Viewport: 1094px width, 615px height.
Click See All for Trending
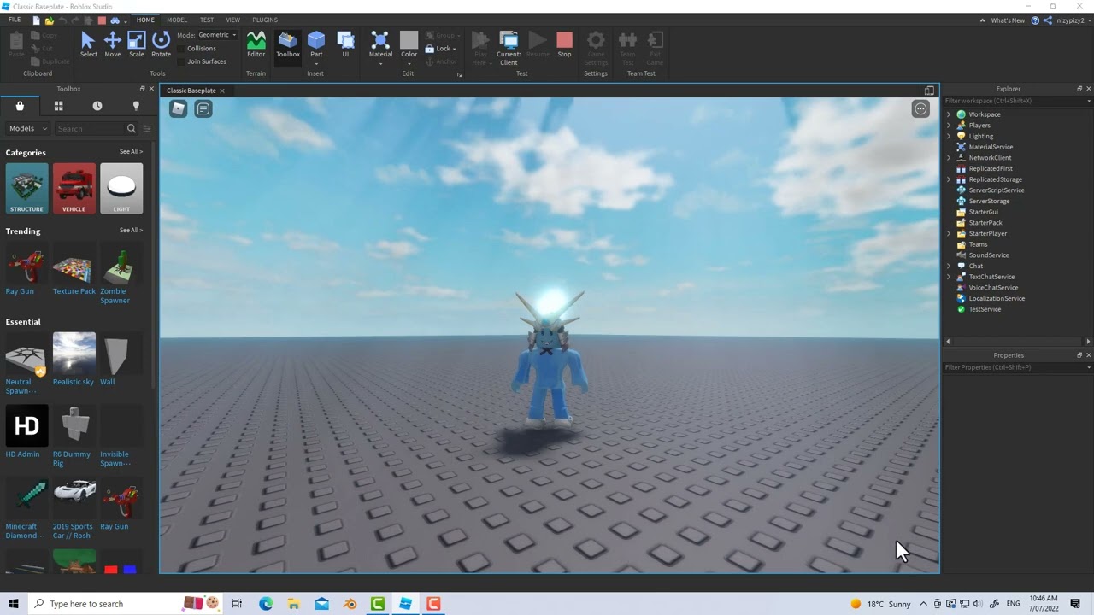click(131, 230)
